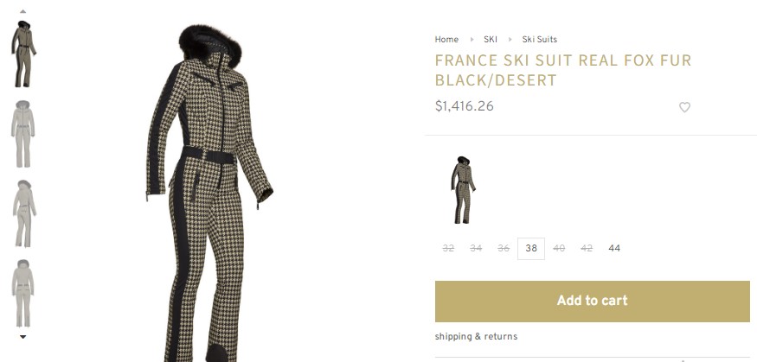View third thumbnail showing suit side
This screenshot has width=757, height=362.
pyautogui.click(x=23, y=213)
